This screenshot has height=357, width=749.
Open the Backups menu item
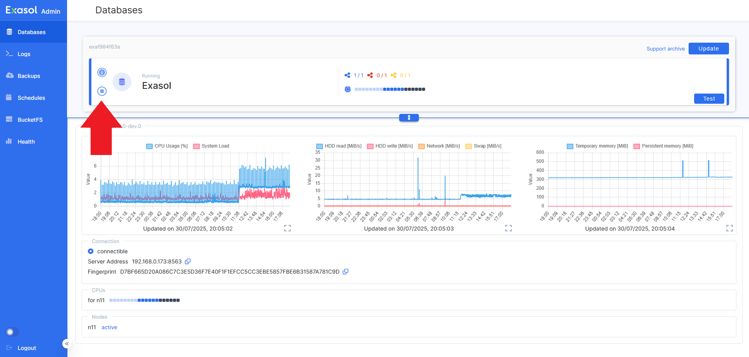pyautogui.click(x=33, y=76)
